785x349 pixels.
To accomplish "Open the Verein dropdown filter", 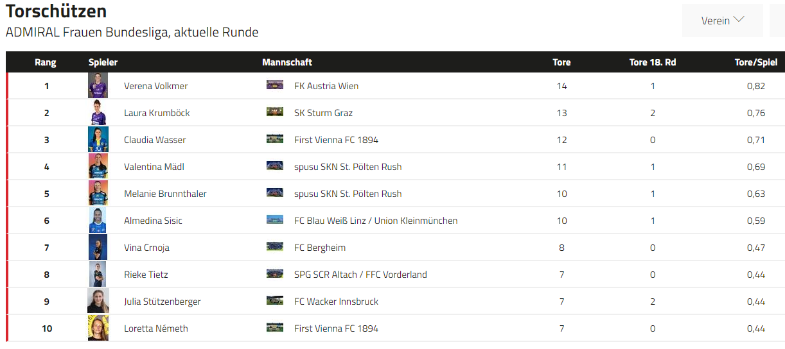I will click(x=722, y=21).
